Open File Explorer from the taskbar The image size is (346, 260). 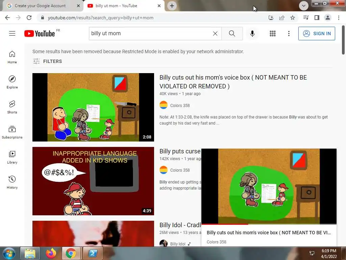(30, 253)
